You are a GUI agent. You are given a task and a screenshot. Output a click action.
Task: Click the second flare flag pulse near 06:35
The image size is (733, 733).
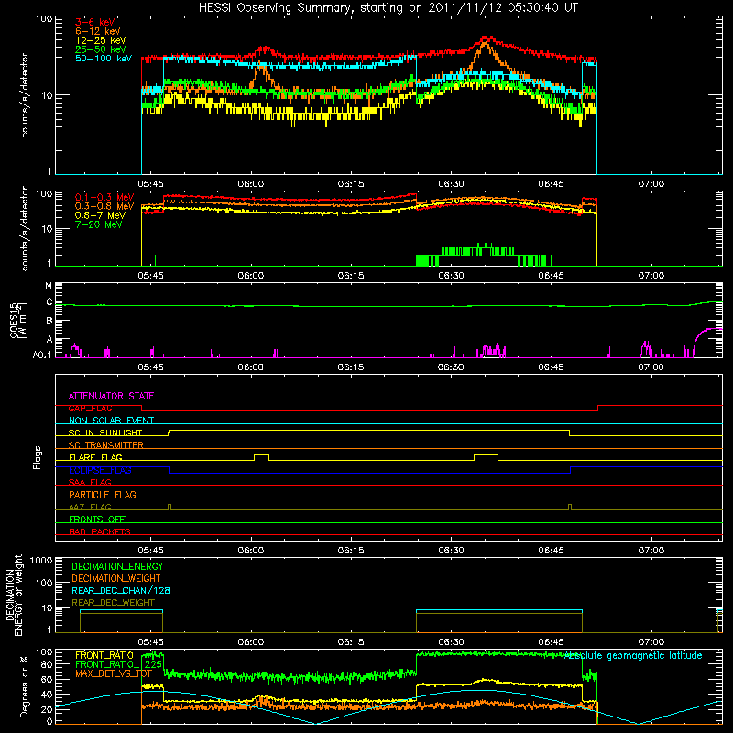[x=487, y=457]
